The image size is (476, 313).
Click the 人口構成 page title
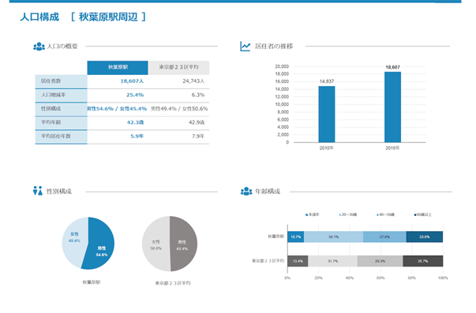(39, 17)
